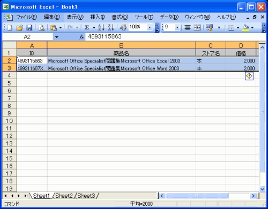Open the ファイル(F) menu

pyautogui.click(x=27, y=17)
